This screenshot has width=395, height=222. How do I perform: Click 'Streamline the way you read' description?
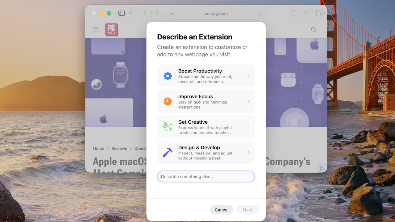205,79
